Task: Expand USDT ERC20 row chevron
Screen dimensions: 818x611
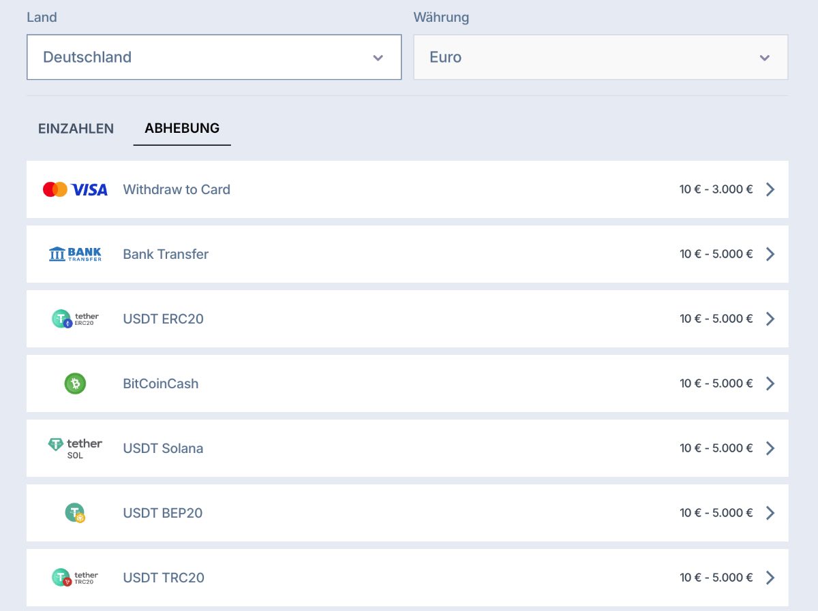Action: [770, 319]
